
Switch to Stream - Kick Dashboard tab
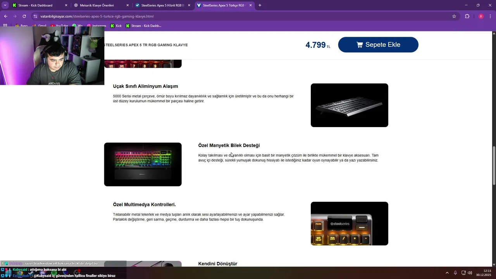40,5
